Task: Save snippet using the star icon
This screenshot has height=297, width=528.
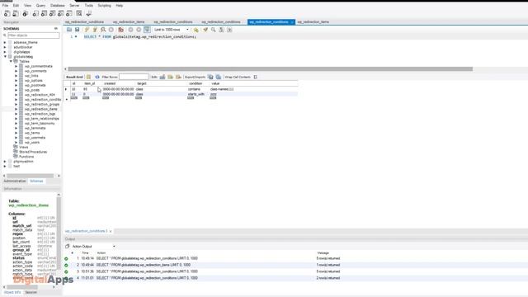Action: click(196, 30)
